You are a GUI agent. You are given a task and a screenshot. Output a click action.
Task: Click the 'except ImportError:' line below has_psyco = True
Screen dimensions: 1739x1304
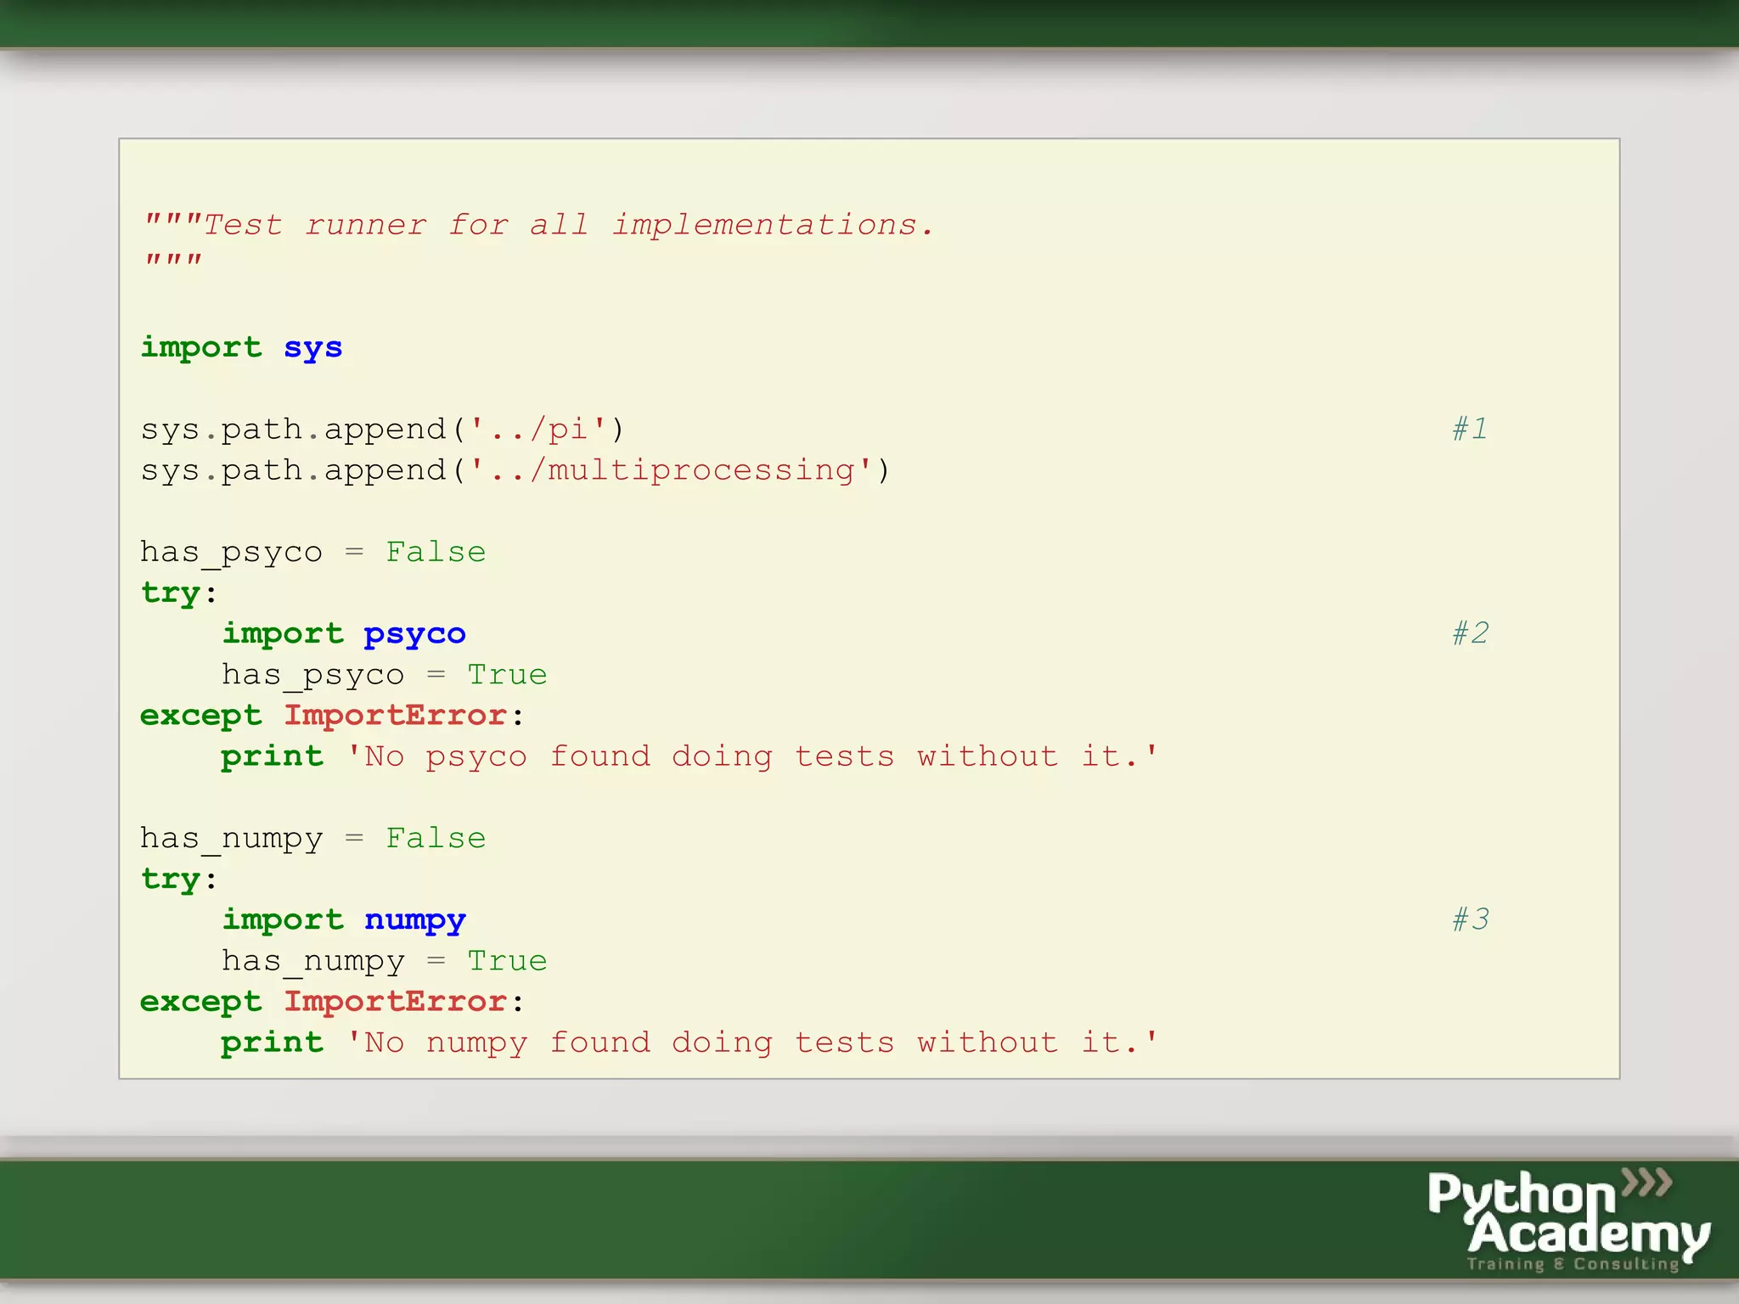click(332, 716)
